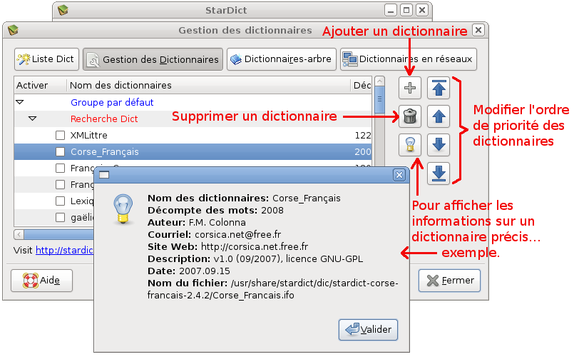Image resolution: width=574 pixels, height=357 pixels.
Task: Select Gestion des Dictionnaires tab
Action: point(153,59)
